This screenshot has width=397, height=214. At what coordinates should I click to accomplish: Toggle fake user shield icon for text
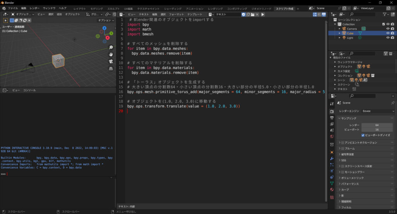click(243, 14)
